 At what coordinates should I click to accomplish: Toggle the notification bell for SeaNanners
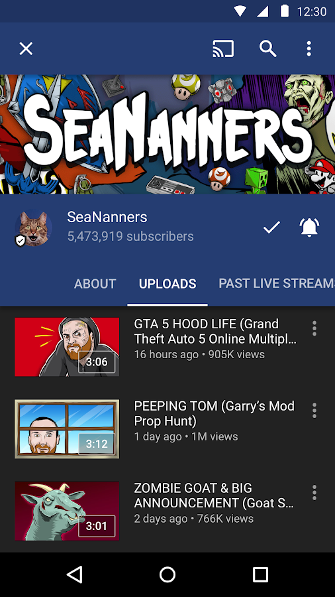point(310,228)
